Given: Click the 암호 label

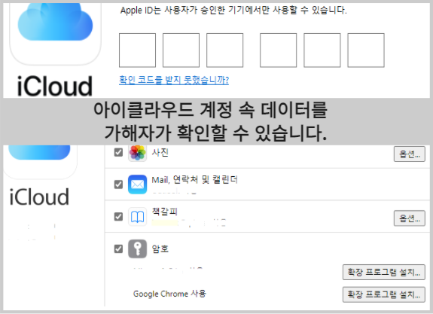Looking at the screenshot, I should (x=160, y=248).
